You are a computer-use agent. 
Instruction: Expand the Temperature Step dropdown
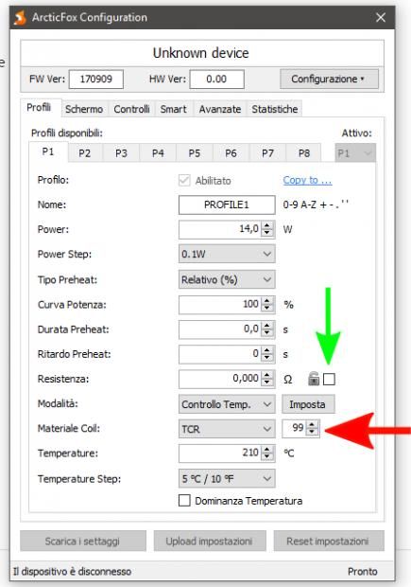[227, 478]
